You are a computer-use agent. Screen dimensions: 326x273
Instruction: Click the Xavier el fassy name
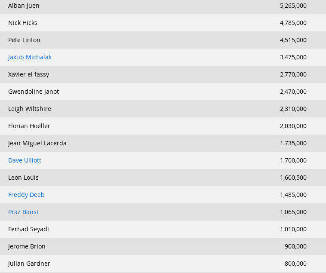28,74
